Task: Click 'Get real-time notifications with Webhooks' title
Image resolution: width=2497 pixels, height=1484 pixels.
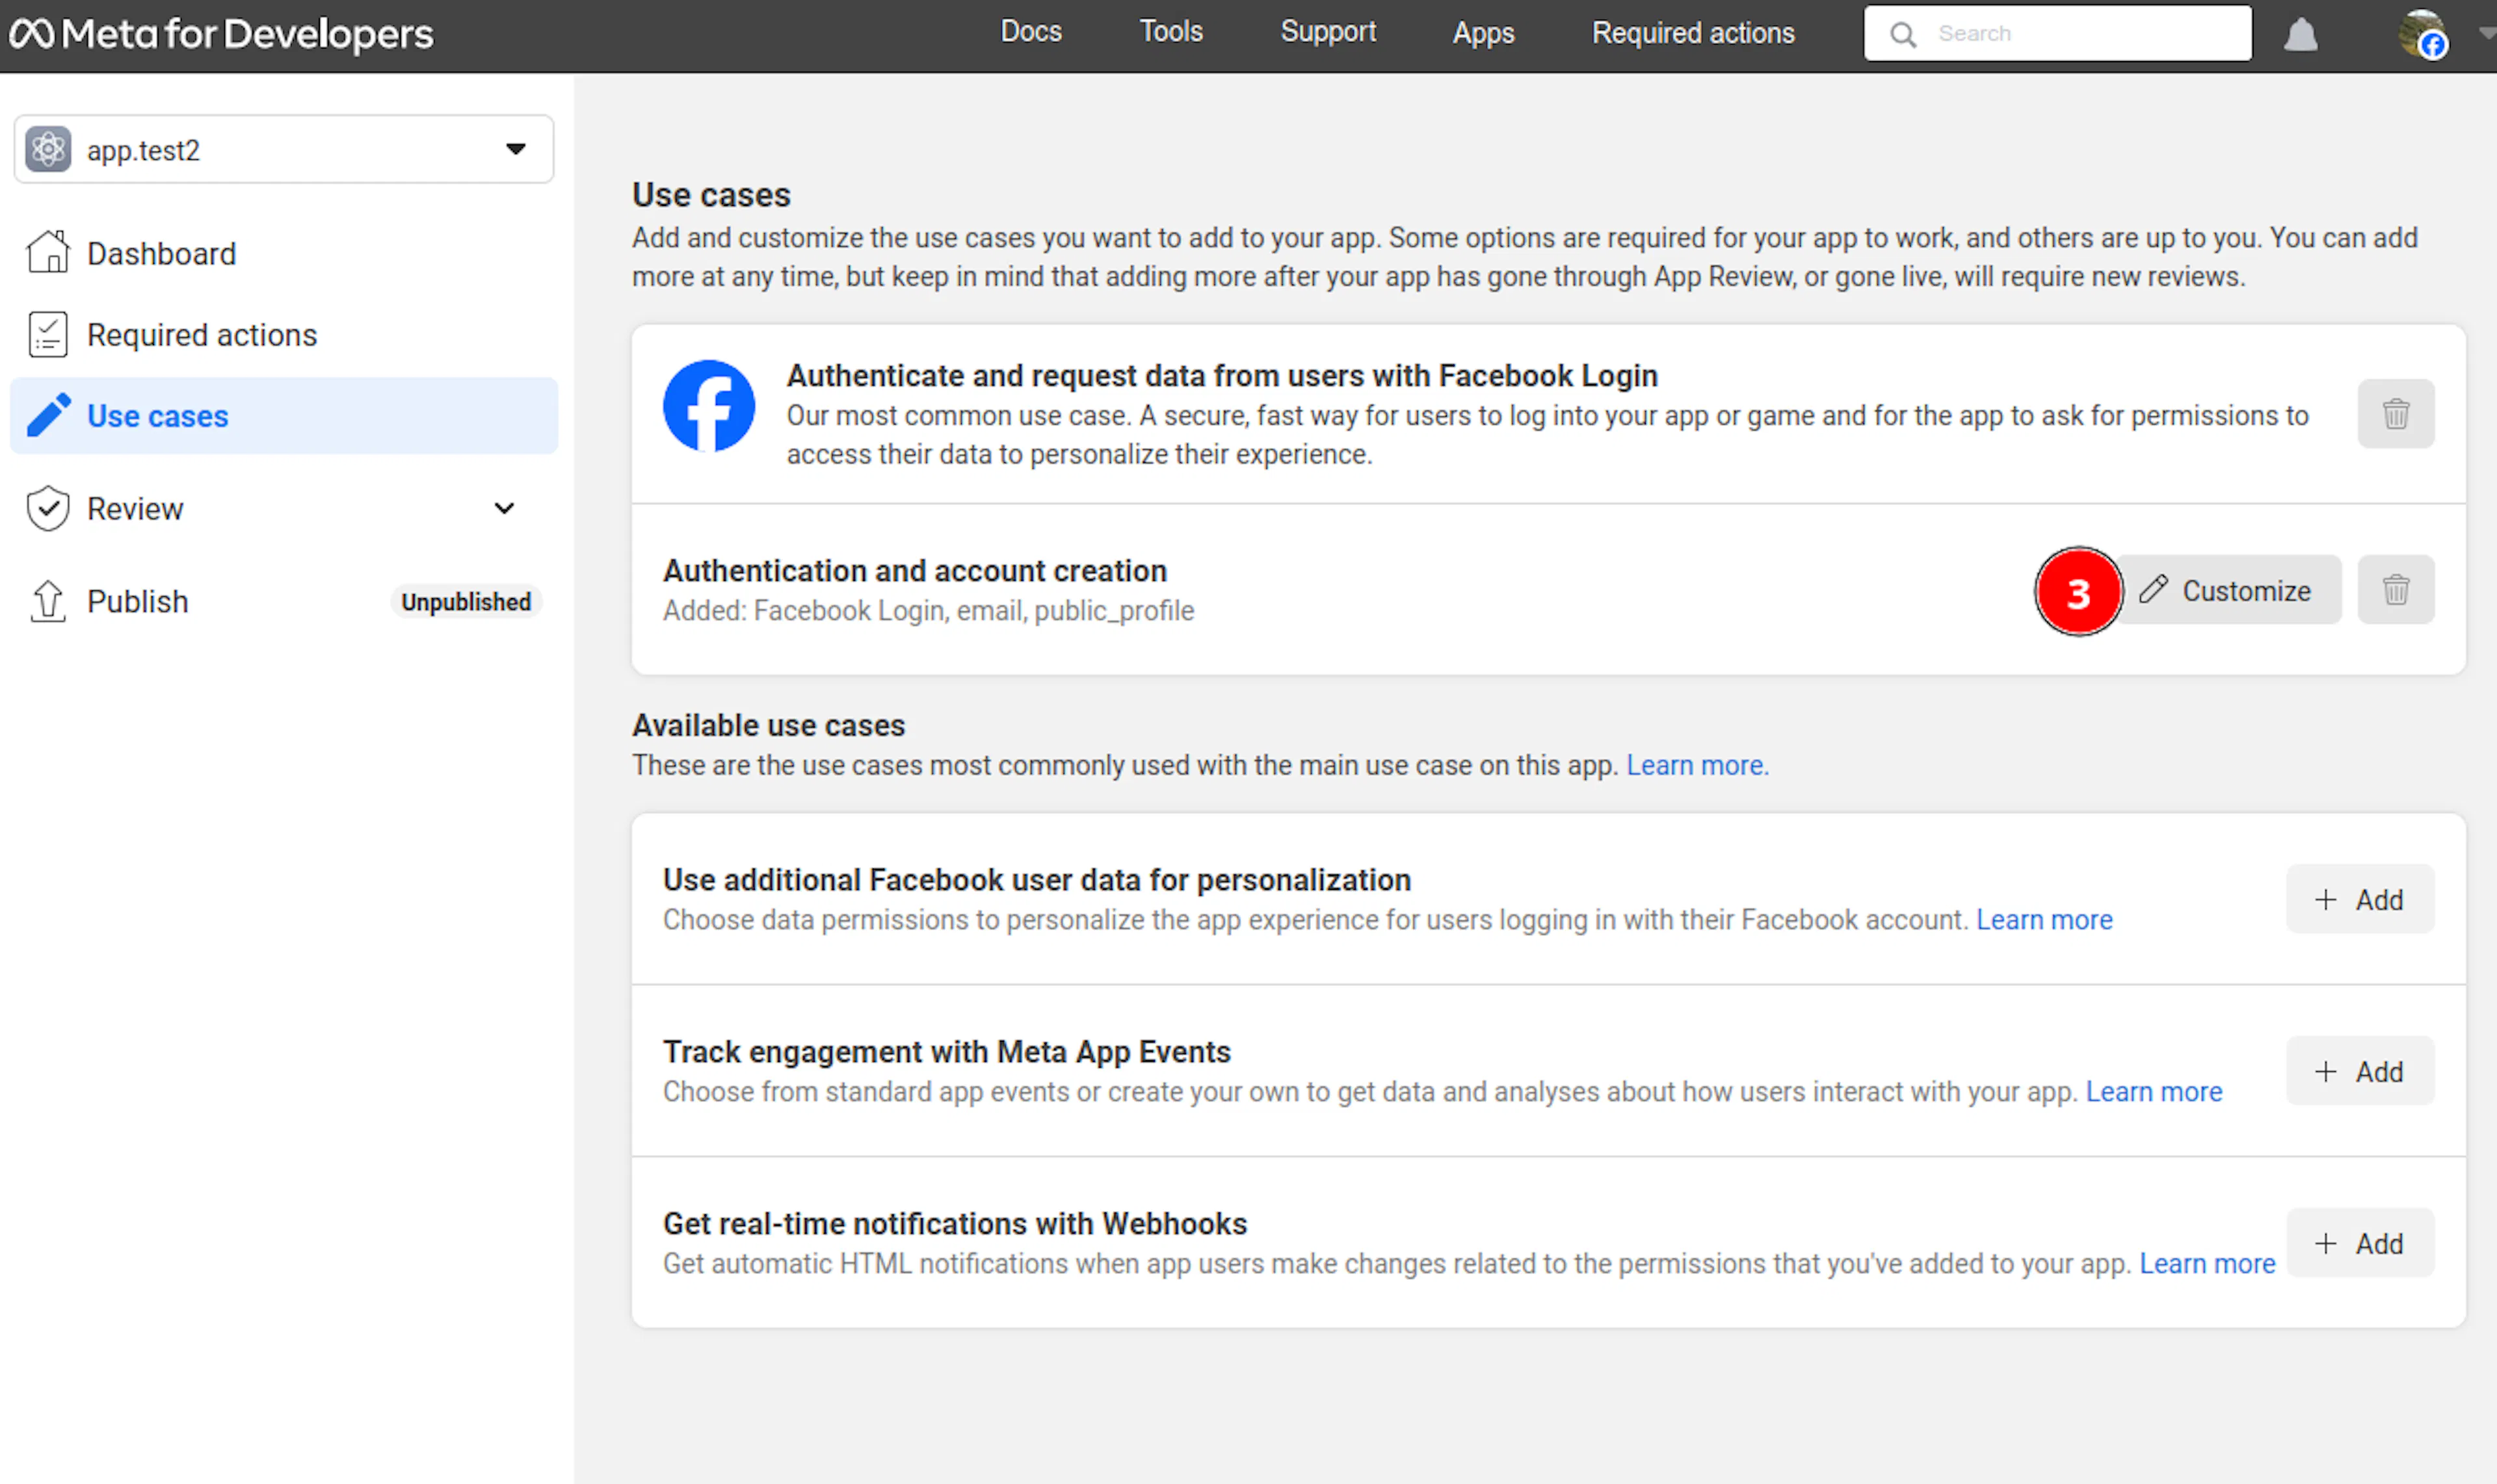Action: pos(955,1223)
